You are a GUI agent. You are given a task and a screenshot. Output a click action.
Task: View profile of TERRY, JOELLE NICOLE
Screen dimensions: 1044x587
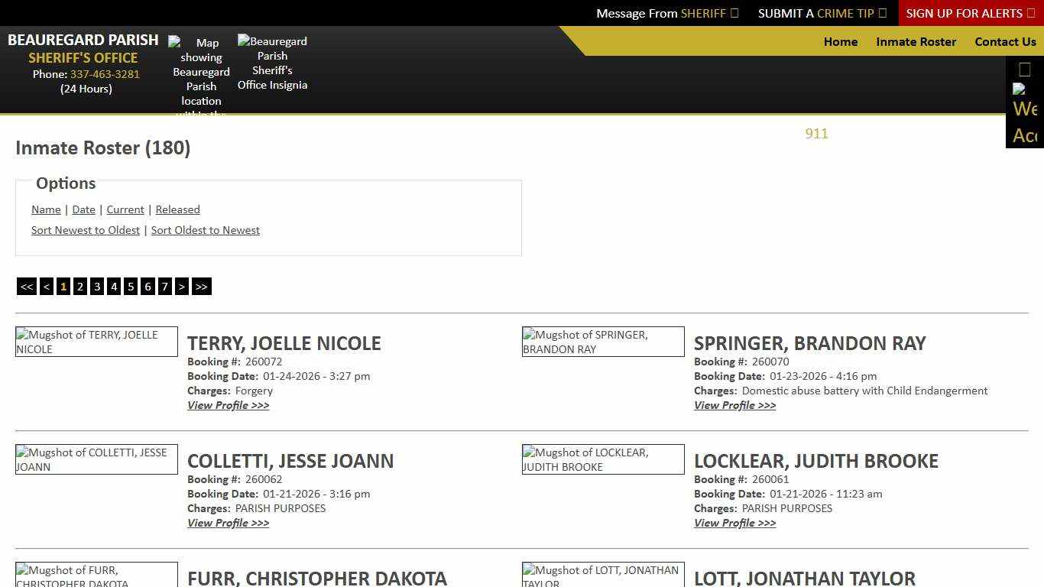(228, 405)
